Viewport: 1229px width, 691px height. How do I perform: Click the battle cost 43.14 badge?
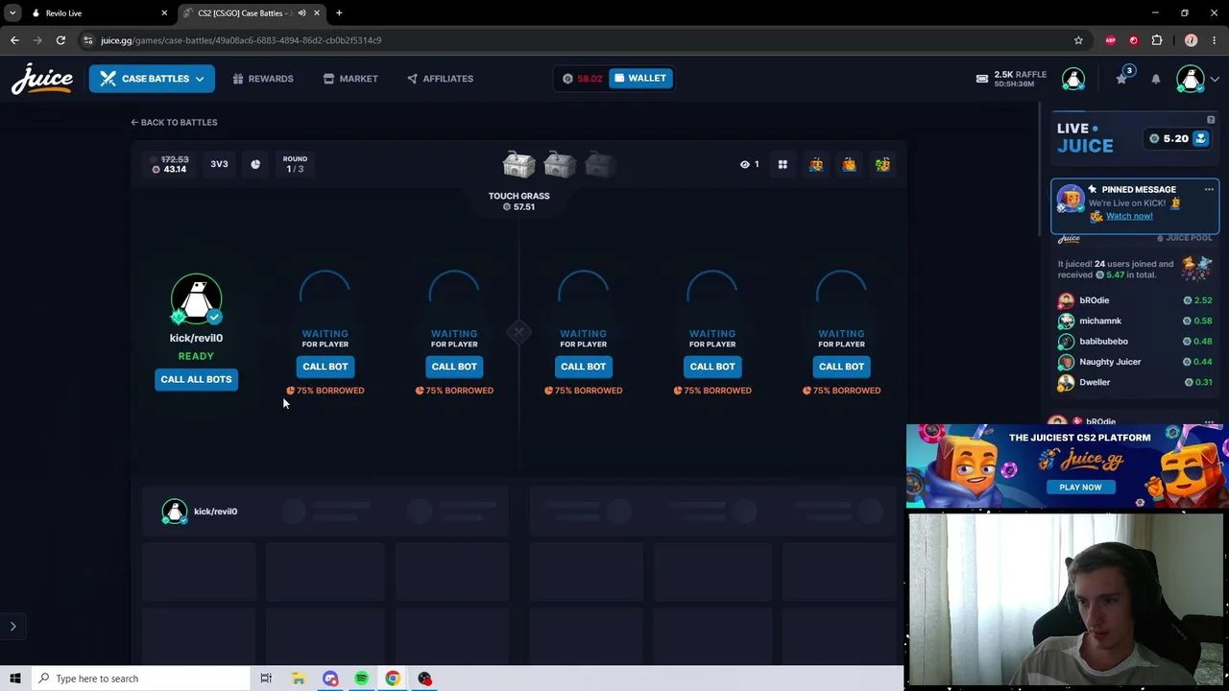tap(170, 164)
